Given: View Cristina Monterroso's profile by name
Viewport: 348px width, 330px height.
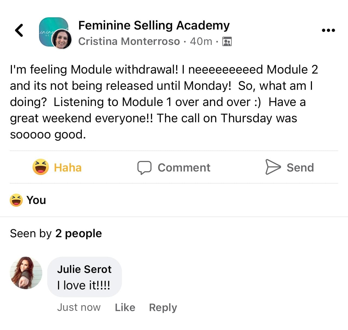Looking at the screenshot, I should click(x=129, y=41).
